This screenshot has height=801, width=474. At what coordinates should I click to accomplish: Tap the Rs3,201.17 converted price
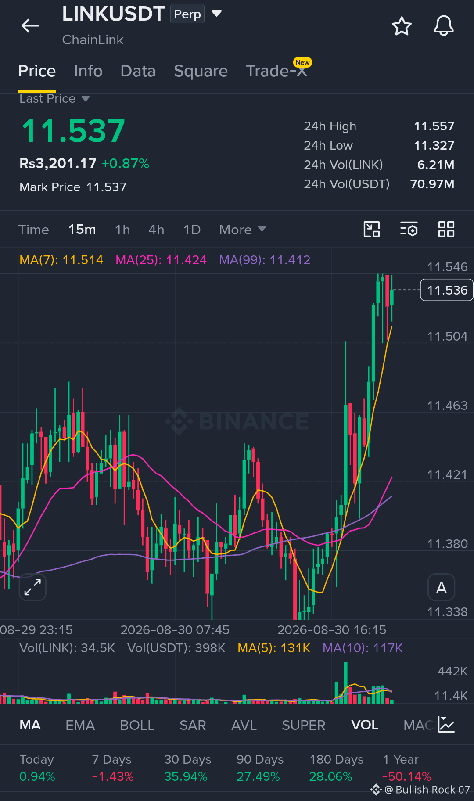click(58, 163)
